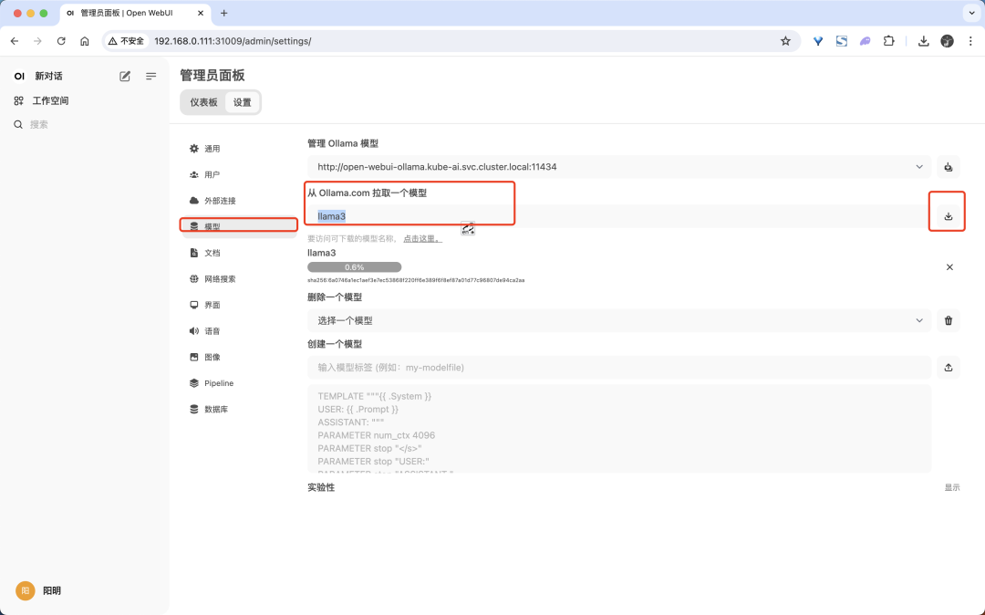Cancel llama3 download with X icon
Screen dimensions: 985x615
949,267
